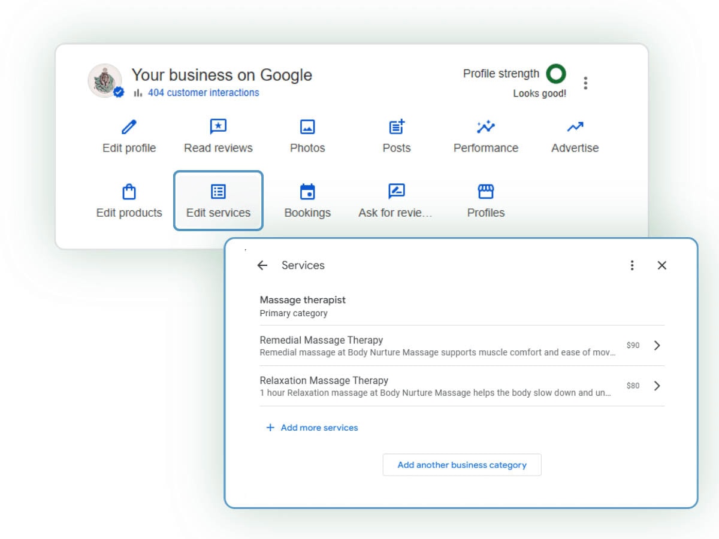
Task: Go back using Services back arrow
Action: [x=262, y=265]
